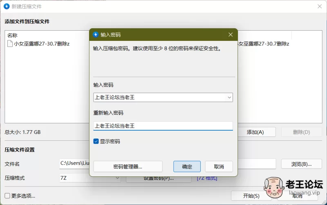Close the 新建压缩文件 window
The width and height of the screenshot is (327, 205).
tap(319, 7)
